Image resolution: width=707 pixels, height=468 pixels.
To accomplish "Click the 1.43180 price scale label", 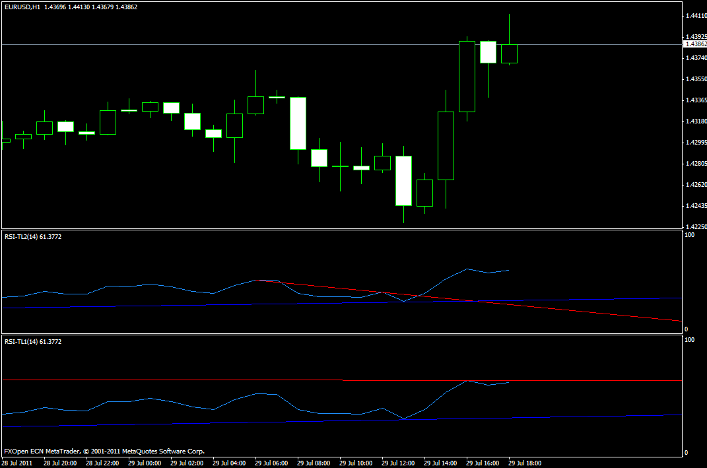I will pos(695,121).
